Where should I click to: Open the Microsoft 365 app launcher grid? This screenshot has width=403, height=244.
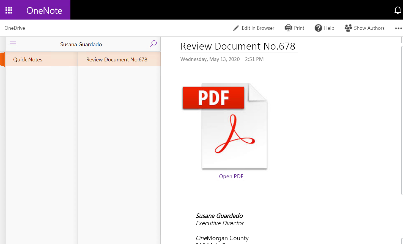(9, 10)
